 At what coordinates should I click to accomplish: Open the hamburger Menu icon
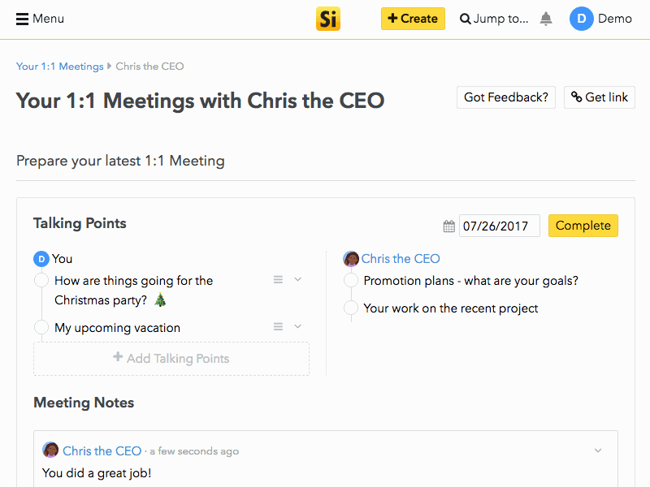click(22, 18)
